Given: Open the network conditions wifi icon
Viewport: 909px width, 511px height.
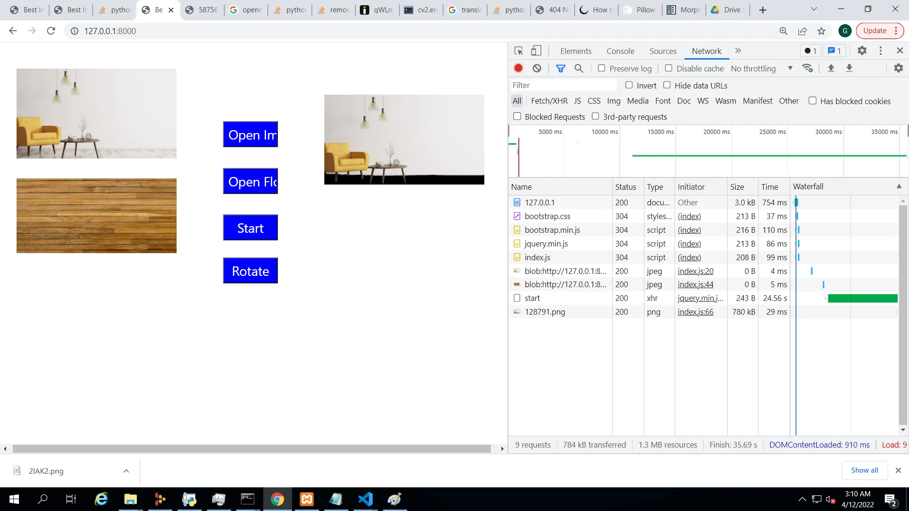Looking at the screenshot, I should pyautogui.click(x=808, y=68).
